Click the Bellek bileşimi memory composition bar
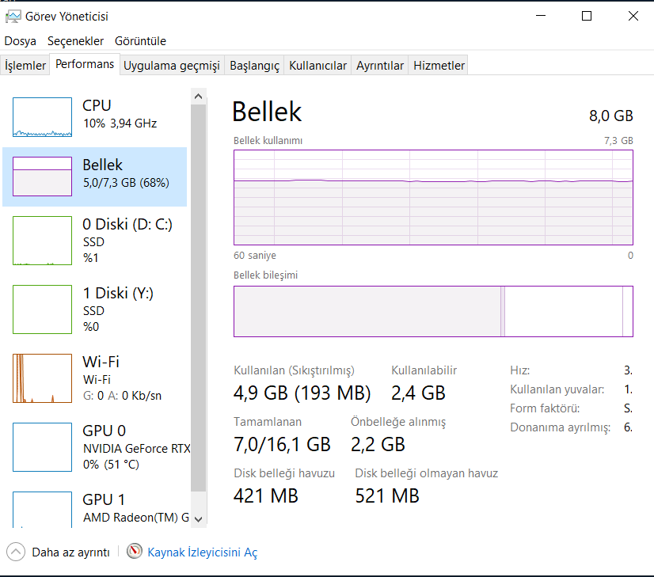The height and width of the screenshot is (577, 654). tap(433, 312)
